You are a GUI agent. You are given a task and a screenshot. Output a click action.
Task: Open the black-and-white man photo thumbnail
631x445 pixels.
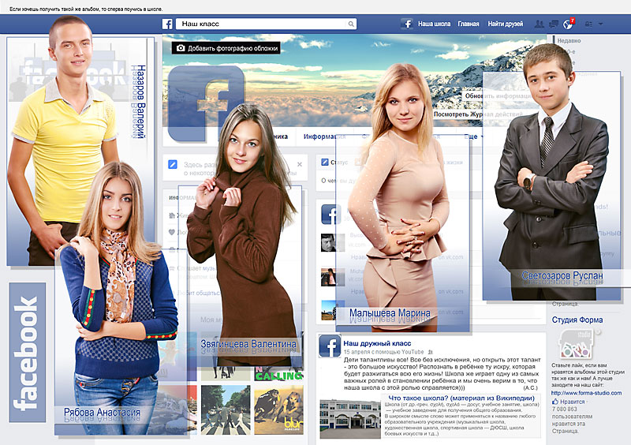(x=332, y=243)
